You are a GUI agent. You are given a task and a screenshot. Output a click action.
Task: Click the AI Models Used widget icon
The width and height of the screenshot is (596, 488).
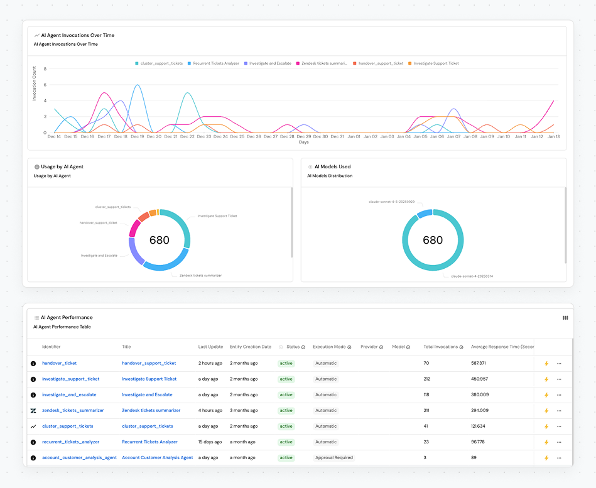point(310,167)
